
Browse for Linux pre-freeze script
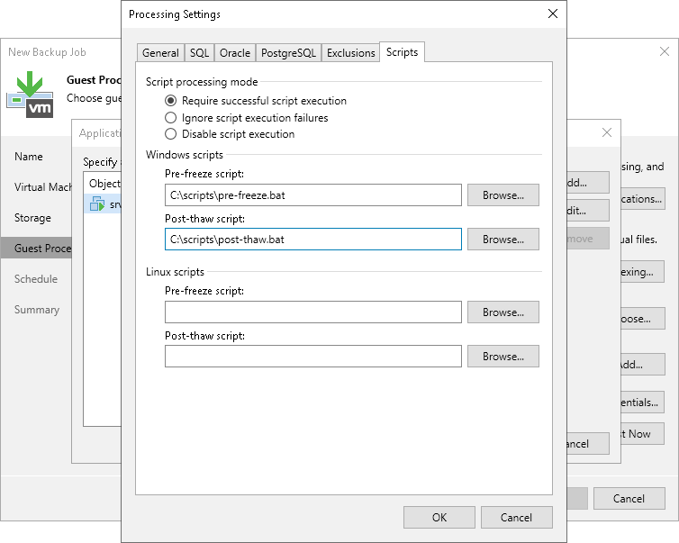pos(502,312)
